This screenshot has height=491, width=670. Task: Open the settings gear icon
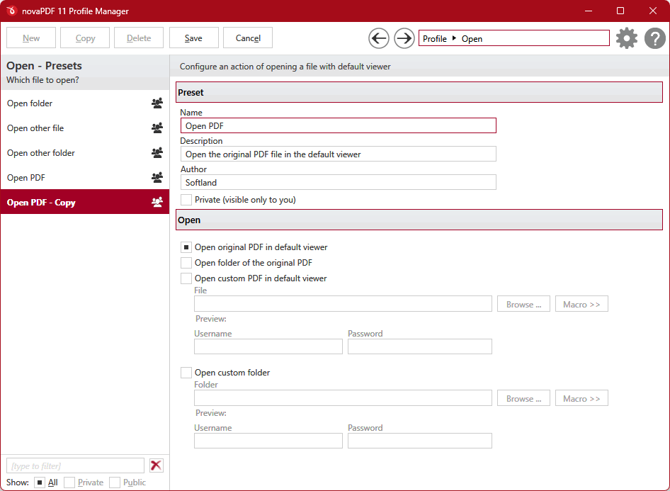pos(626,38)
